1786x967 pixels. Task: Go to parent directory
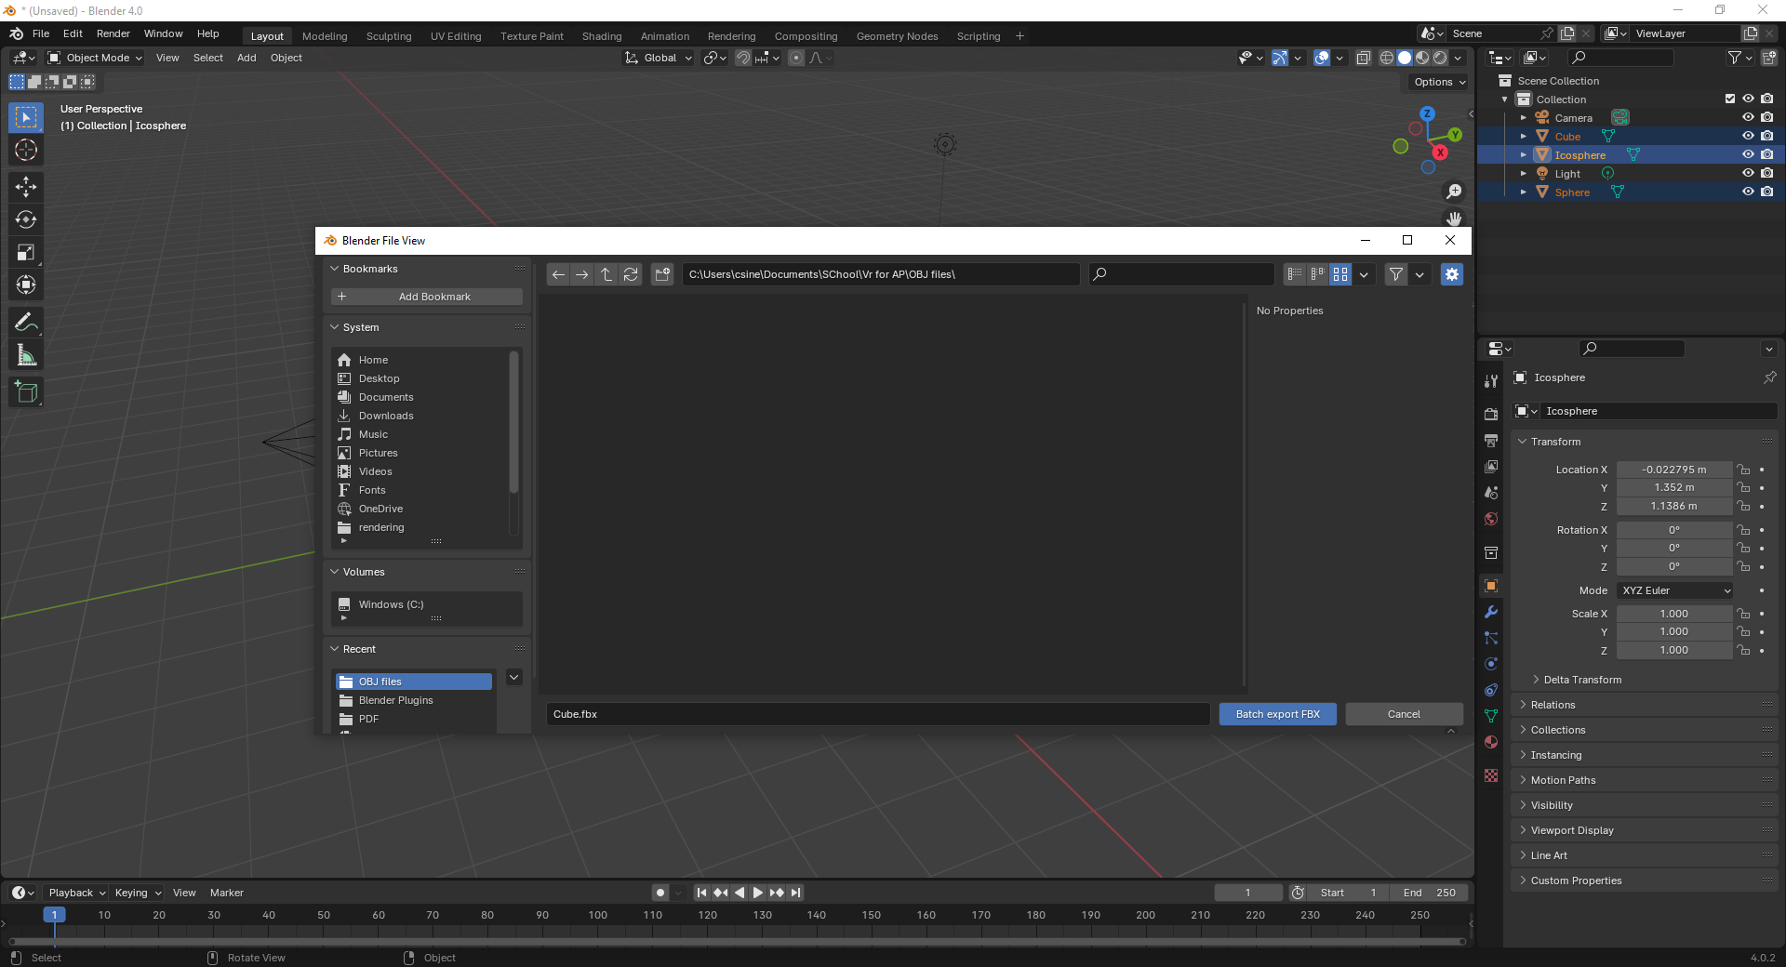(606, 274)
